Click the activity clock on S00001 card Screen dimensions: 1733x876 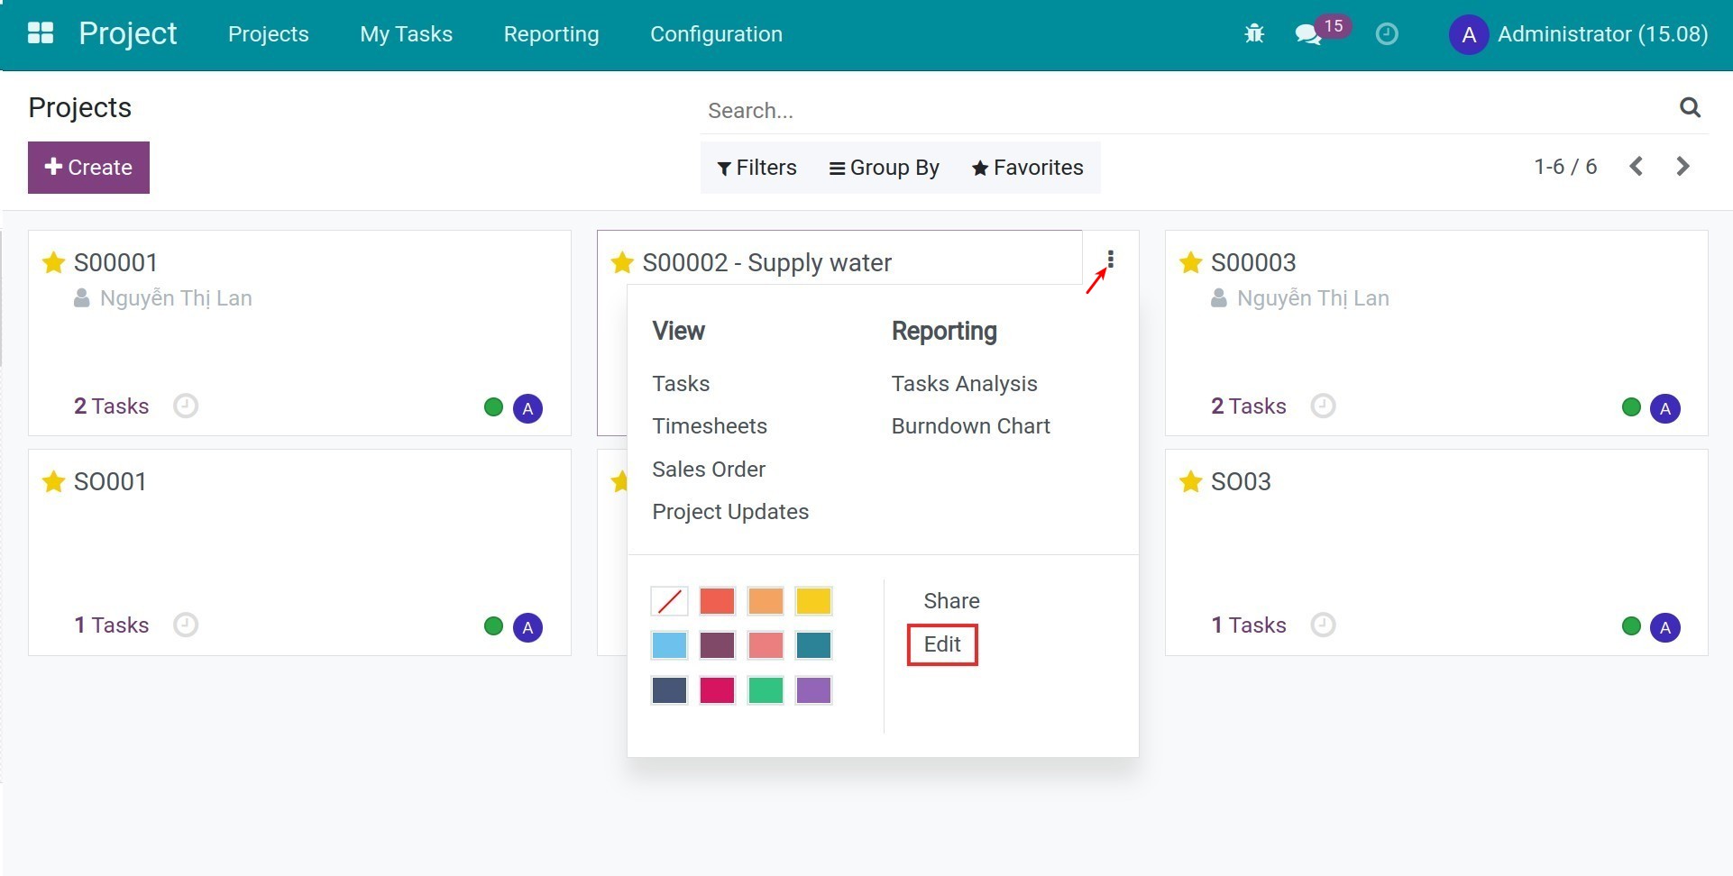point(186,406)
